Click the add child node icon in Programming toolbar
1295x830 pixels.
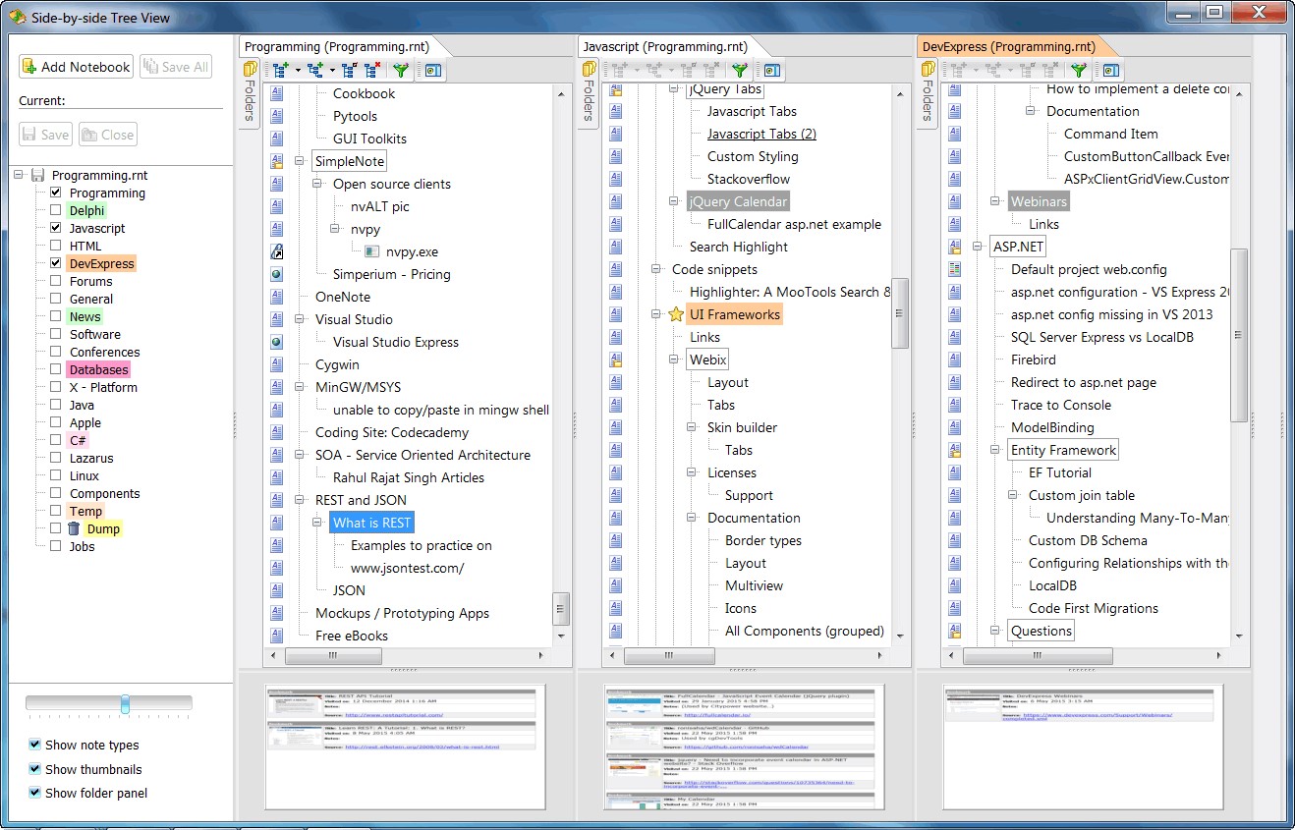click(314, 70)
